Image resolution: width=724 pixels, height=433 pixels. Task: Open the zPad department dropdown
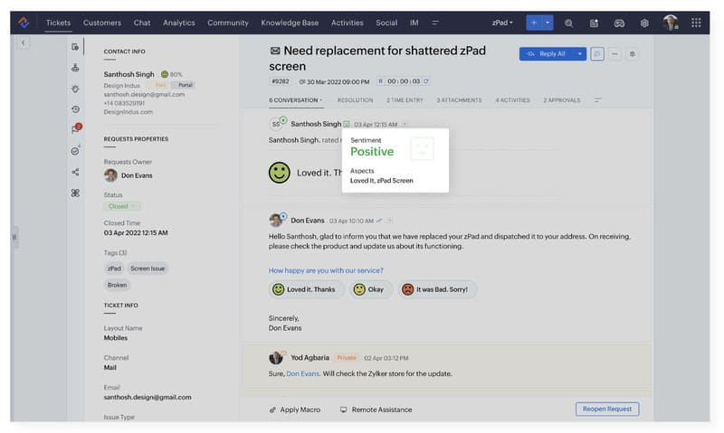coord(502,23)
